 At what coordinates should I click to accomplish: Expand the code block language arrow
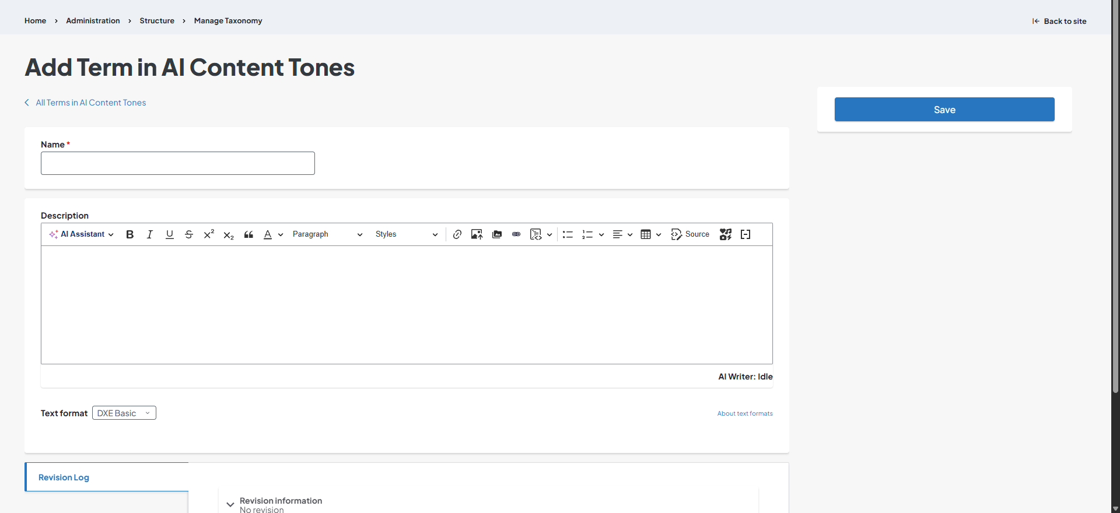pyautogui.click(x=549, y=234)
